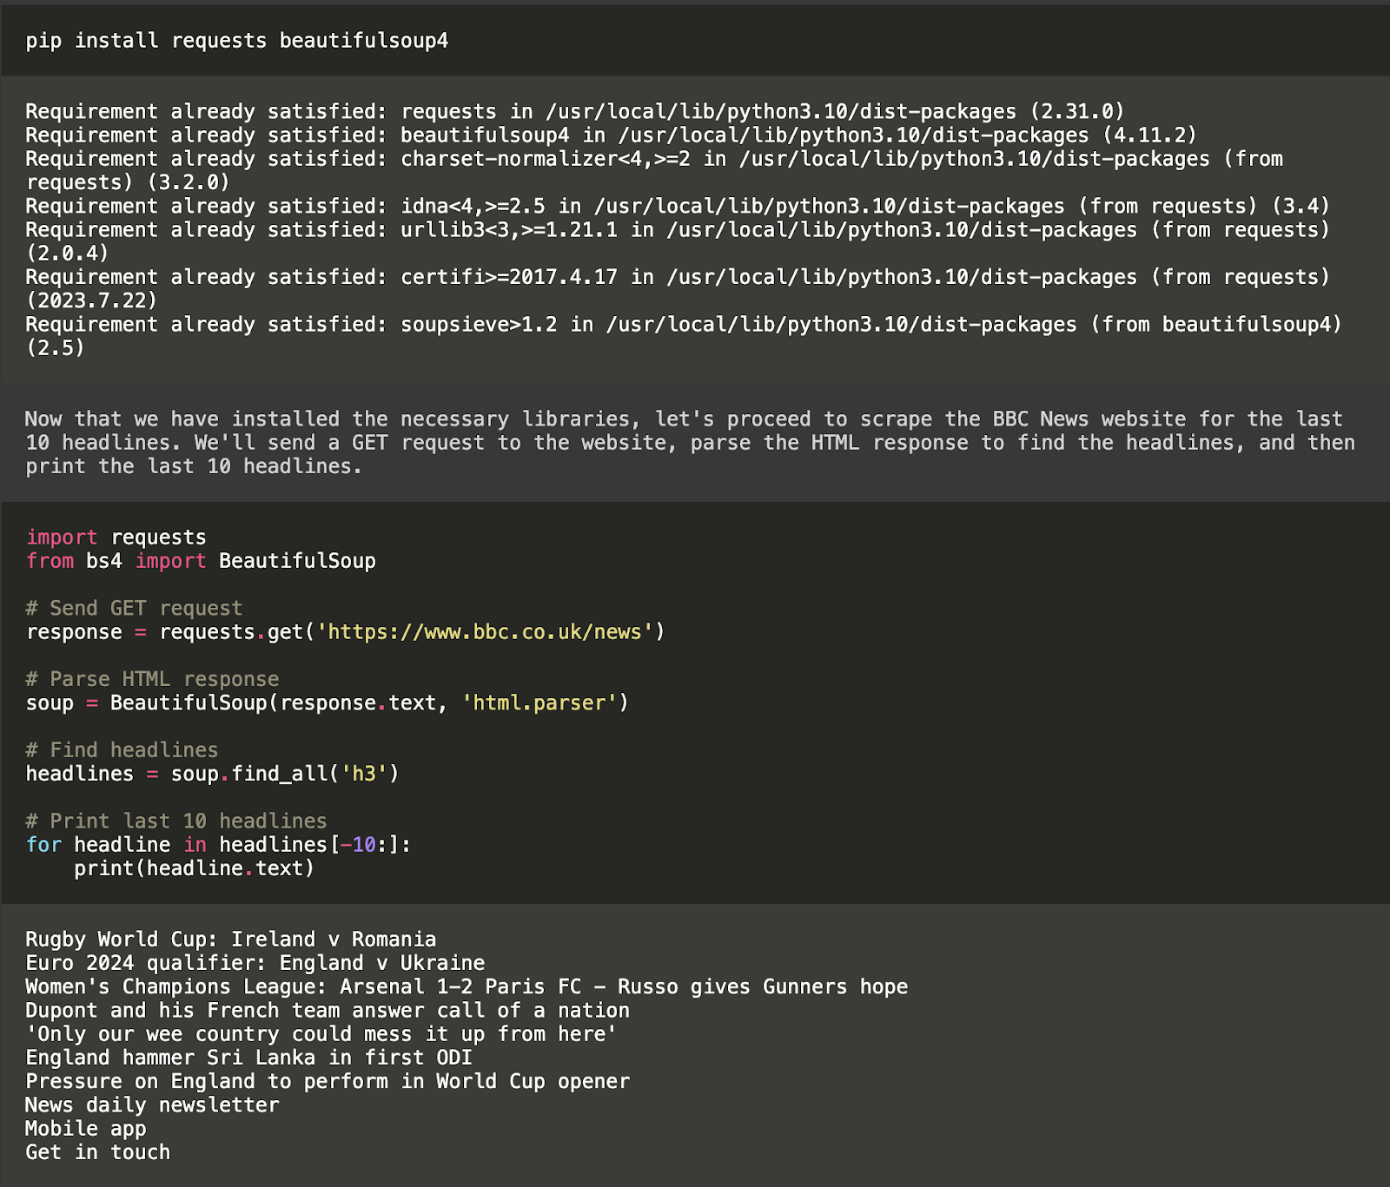Click 'Rugby World Cup: Ireland v Romania'
The height and width of the screenshot is (1187, 1390).
(x=231, y=940)
